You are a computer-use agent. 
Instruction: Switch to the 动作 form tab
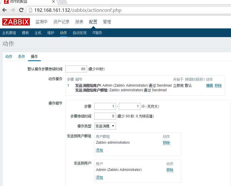pos(9,56)
